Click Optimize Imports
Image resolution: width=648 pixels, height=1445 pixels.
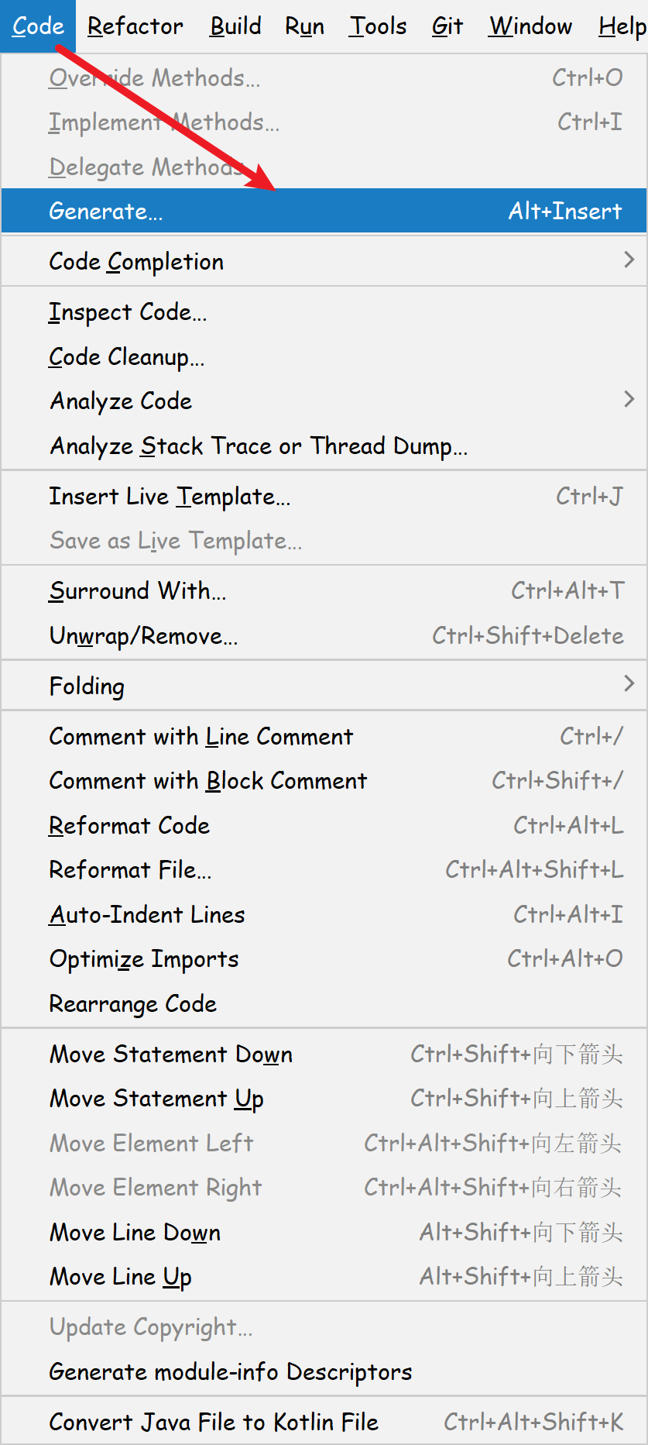[x=144, y=959]
